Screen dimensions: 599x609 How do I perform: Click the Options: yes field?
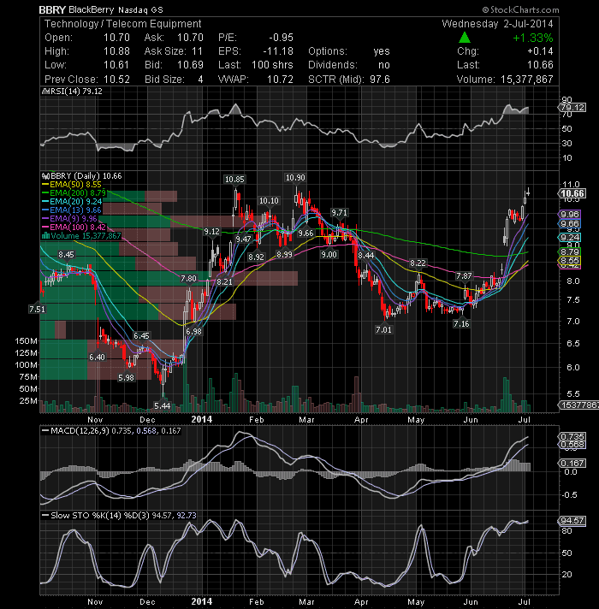click(349, 51)
